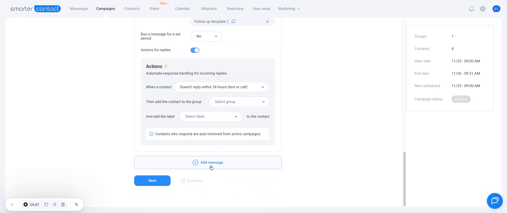Pause the screen recording
507x213 pixels.
coord(55,205)
